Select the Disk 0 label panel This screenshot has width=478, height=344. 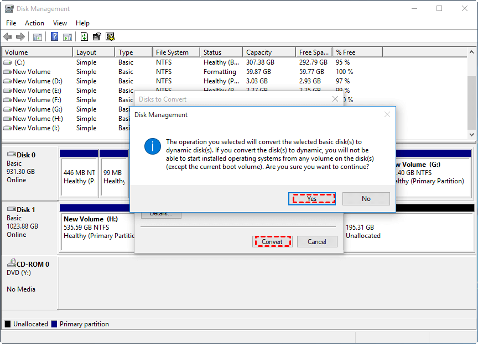coord(30,173)
